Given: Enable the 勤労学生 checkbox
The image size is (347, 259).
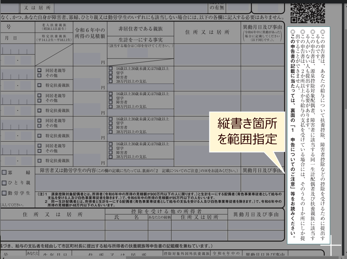Looking at the screenshot, I should click(4, 193).
